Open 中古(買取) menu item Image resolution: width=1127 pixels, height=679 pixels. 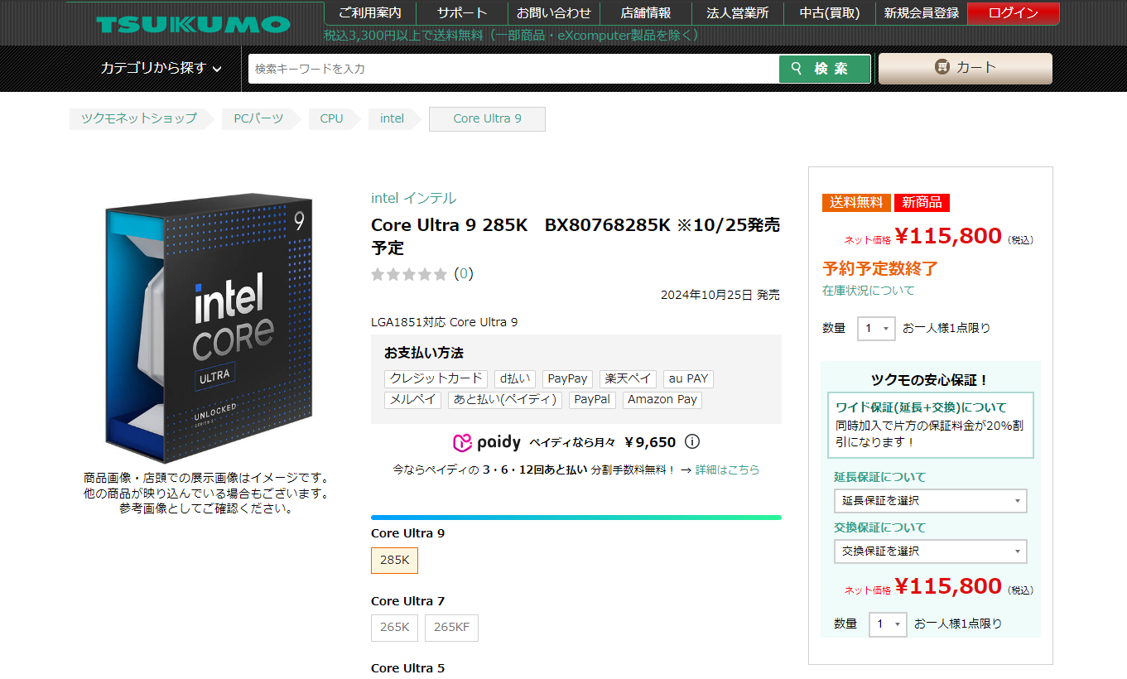coord(830,13)
